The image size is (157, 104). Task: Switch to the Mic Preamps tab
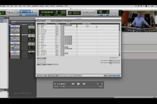59,21
